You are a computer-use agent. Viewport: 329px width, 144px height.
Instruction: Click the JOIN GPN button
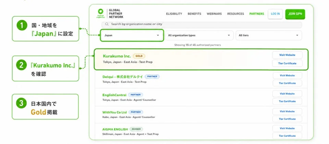tap(295, 14)
